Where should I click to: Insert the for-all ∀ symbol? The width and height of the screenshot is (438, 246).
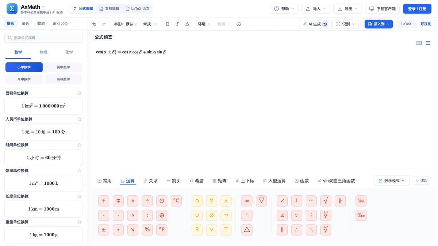point(211,201)
